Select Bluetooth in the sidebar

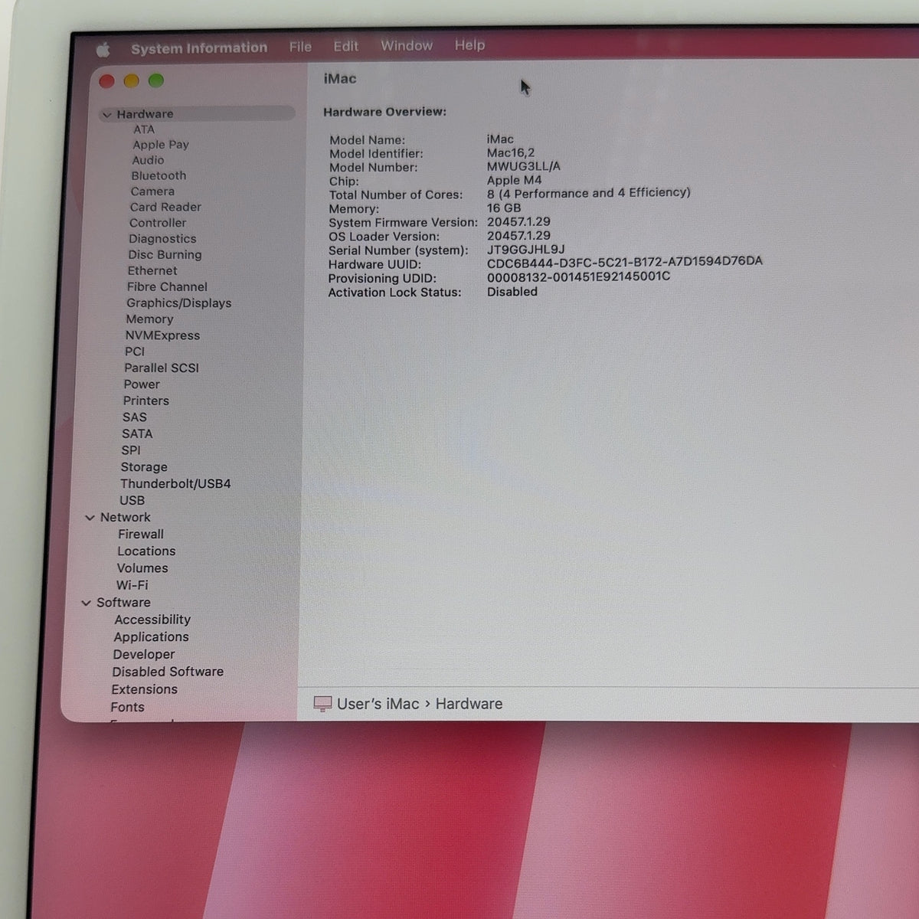point(159,175)
